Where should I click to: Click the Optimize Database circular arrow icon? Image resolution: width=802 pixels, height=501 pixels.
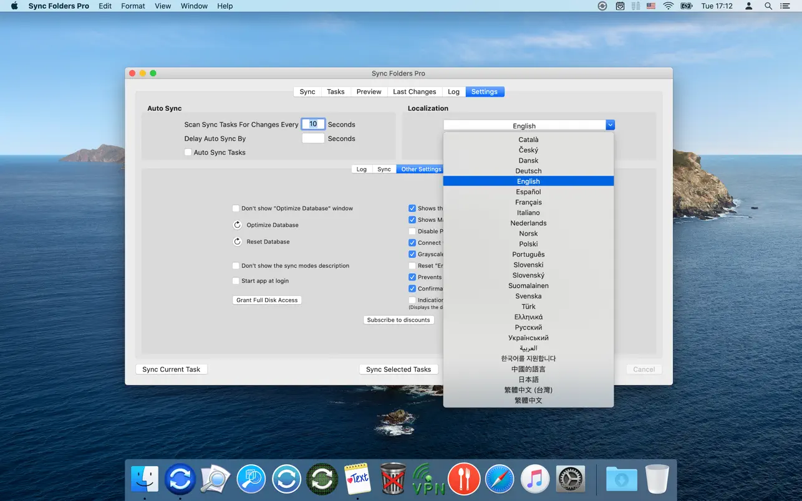[x=238, y=225]
